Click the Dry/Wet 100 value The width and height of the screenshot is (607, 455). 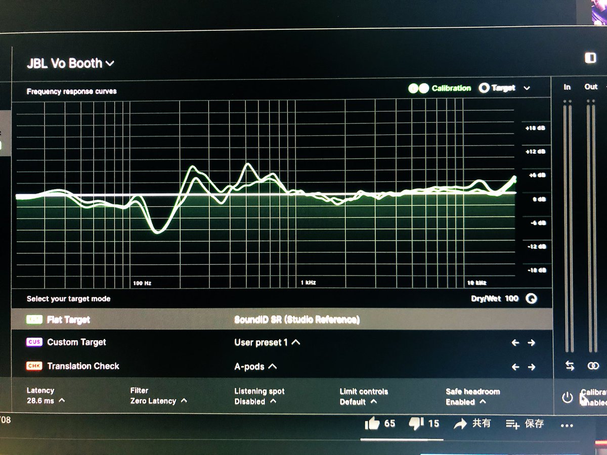pos(511,298)
